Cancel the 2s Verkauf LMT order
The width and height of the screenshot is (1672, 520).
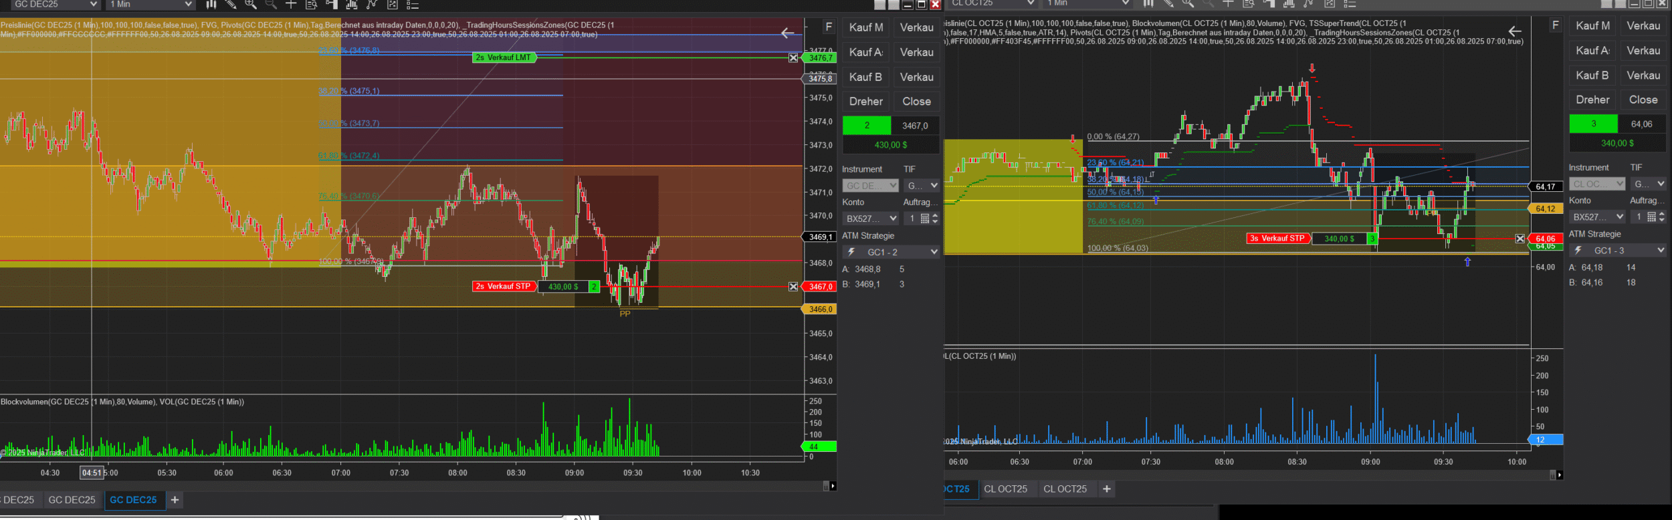point(793,58)
